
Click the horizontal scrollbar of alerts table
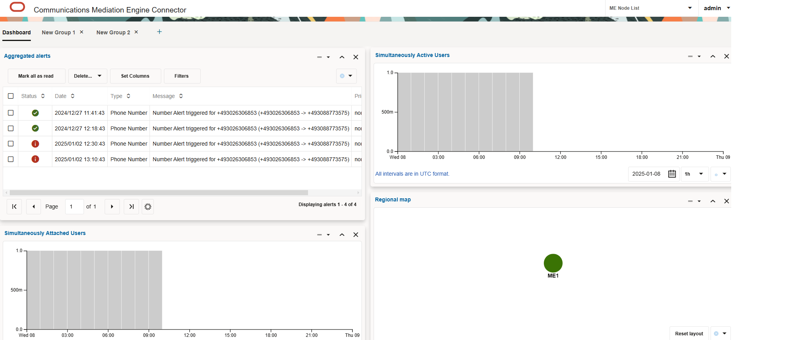tap(159, 193)
